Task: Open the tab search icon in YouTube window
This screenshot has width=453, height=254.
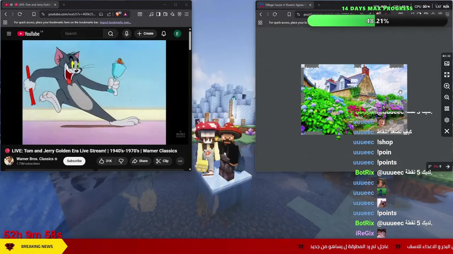Action: point(140,14)
